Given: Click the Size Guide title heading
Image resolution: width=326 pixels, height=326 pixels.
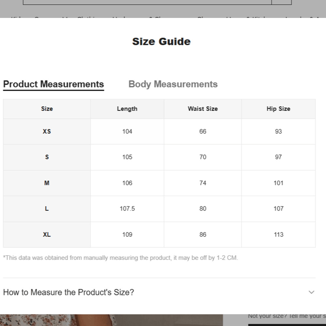Looking at the screenshot, I should coord(161,41).
